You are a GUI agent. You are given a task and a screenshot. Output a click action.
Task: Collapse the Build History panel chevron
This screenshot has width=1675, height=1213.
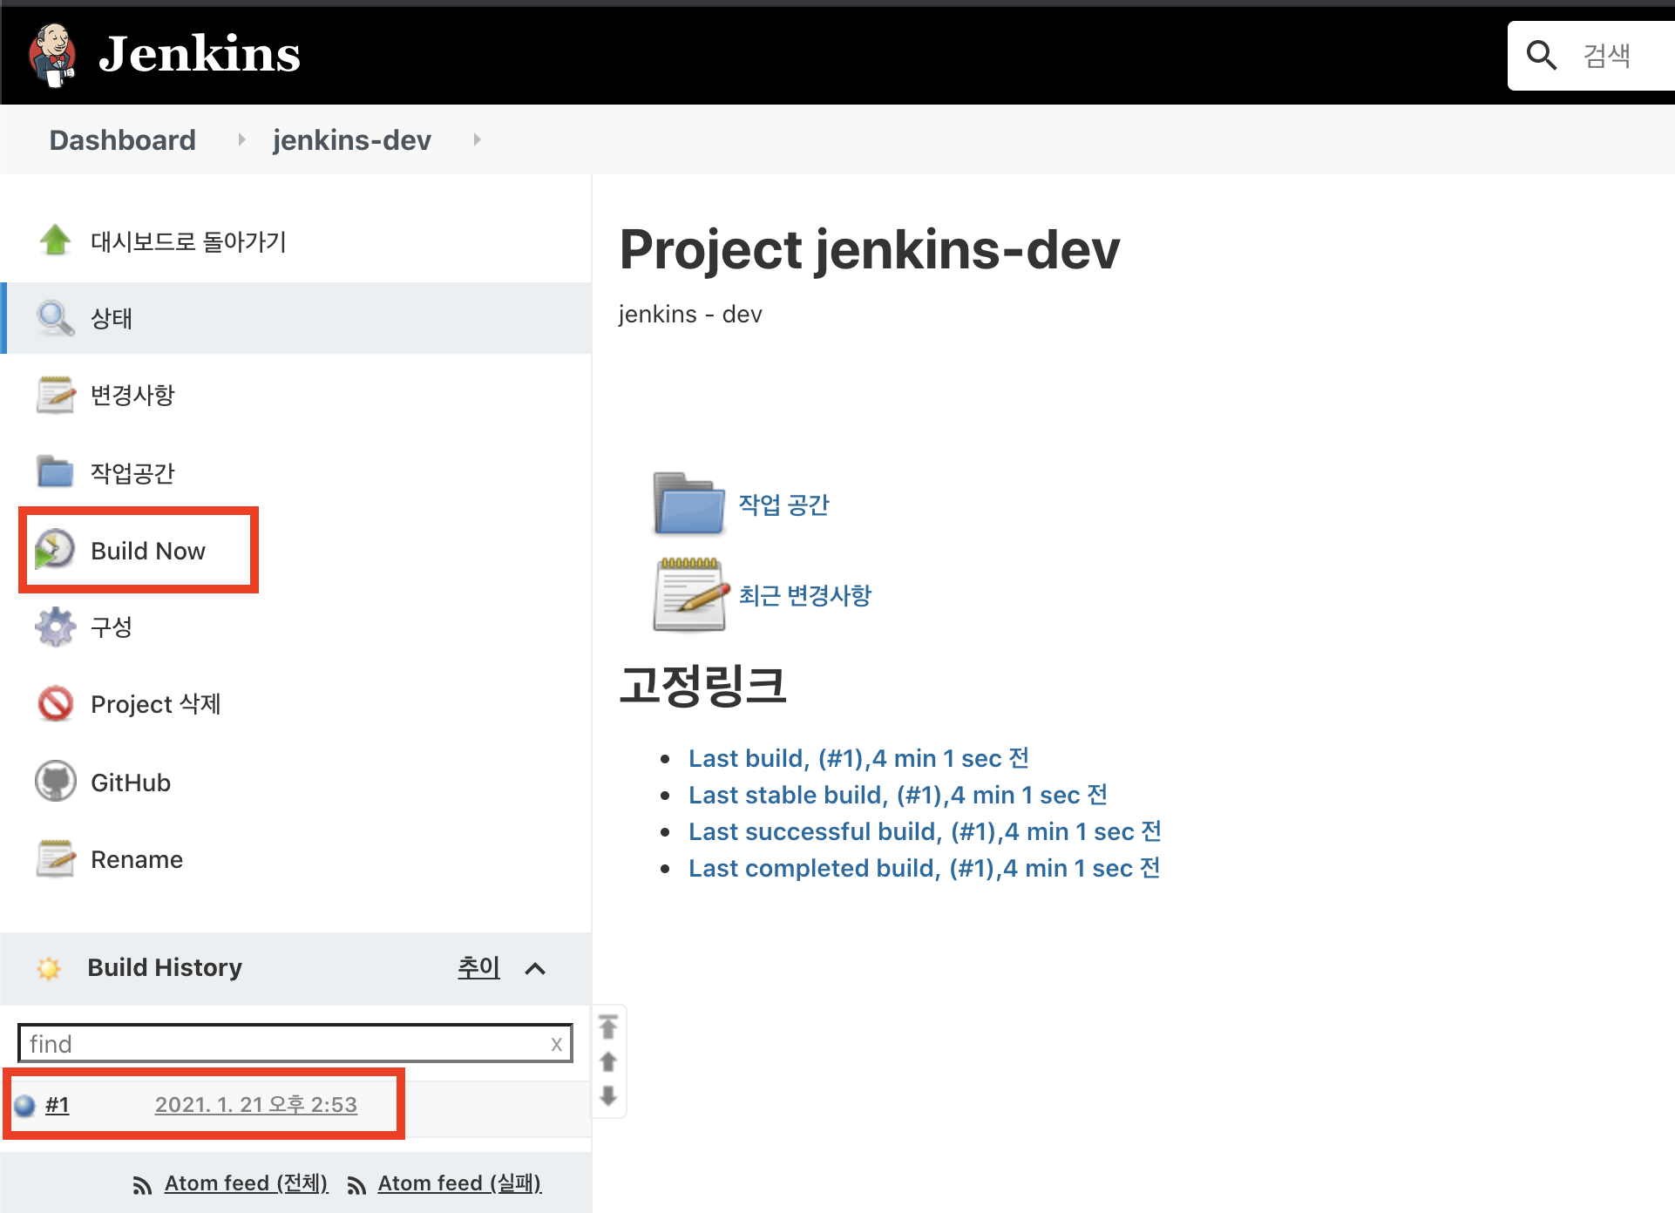535,968
